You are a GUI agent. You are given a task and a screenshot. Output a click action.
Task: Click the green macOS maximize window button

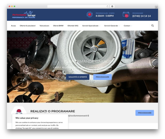pos(15,7)
